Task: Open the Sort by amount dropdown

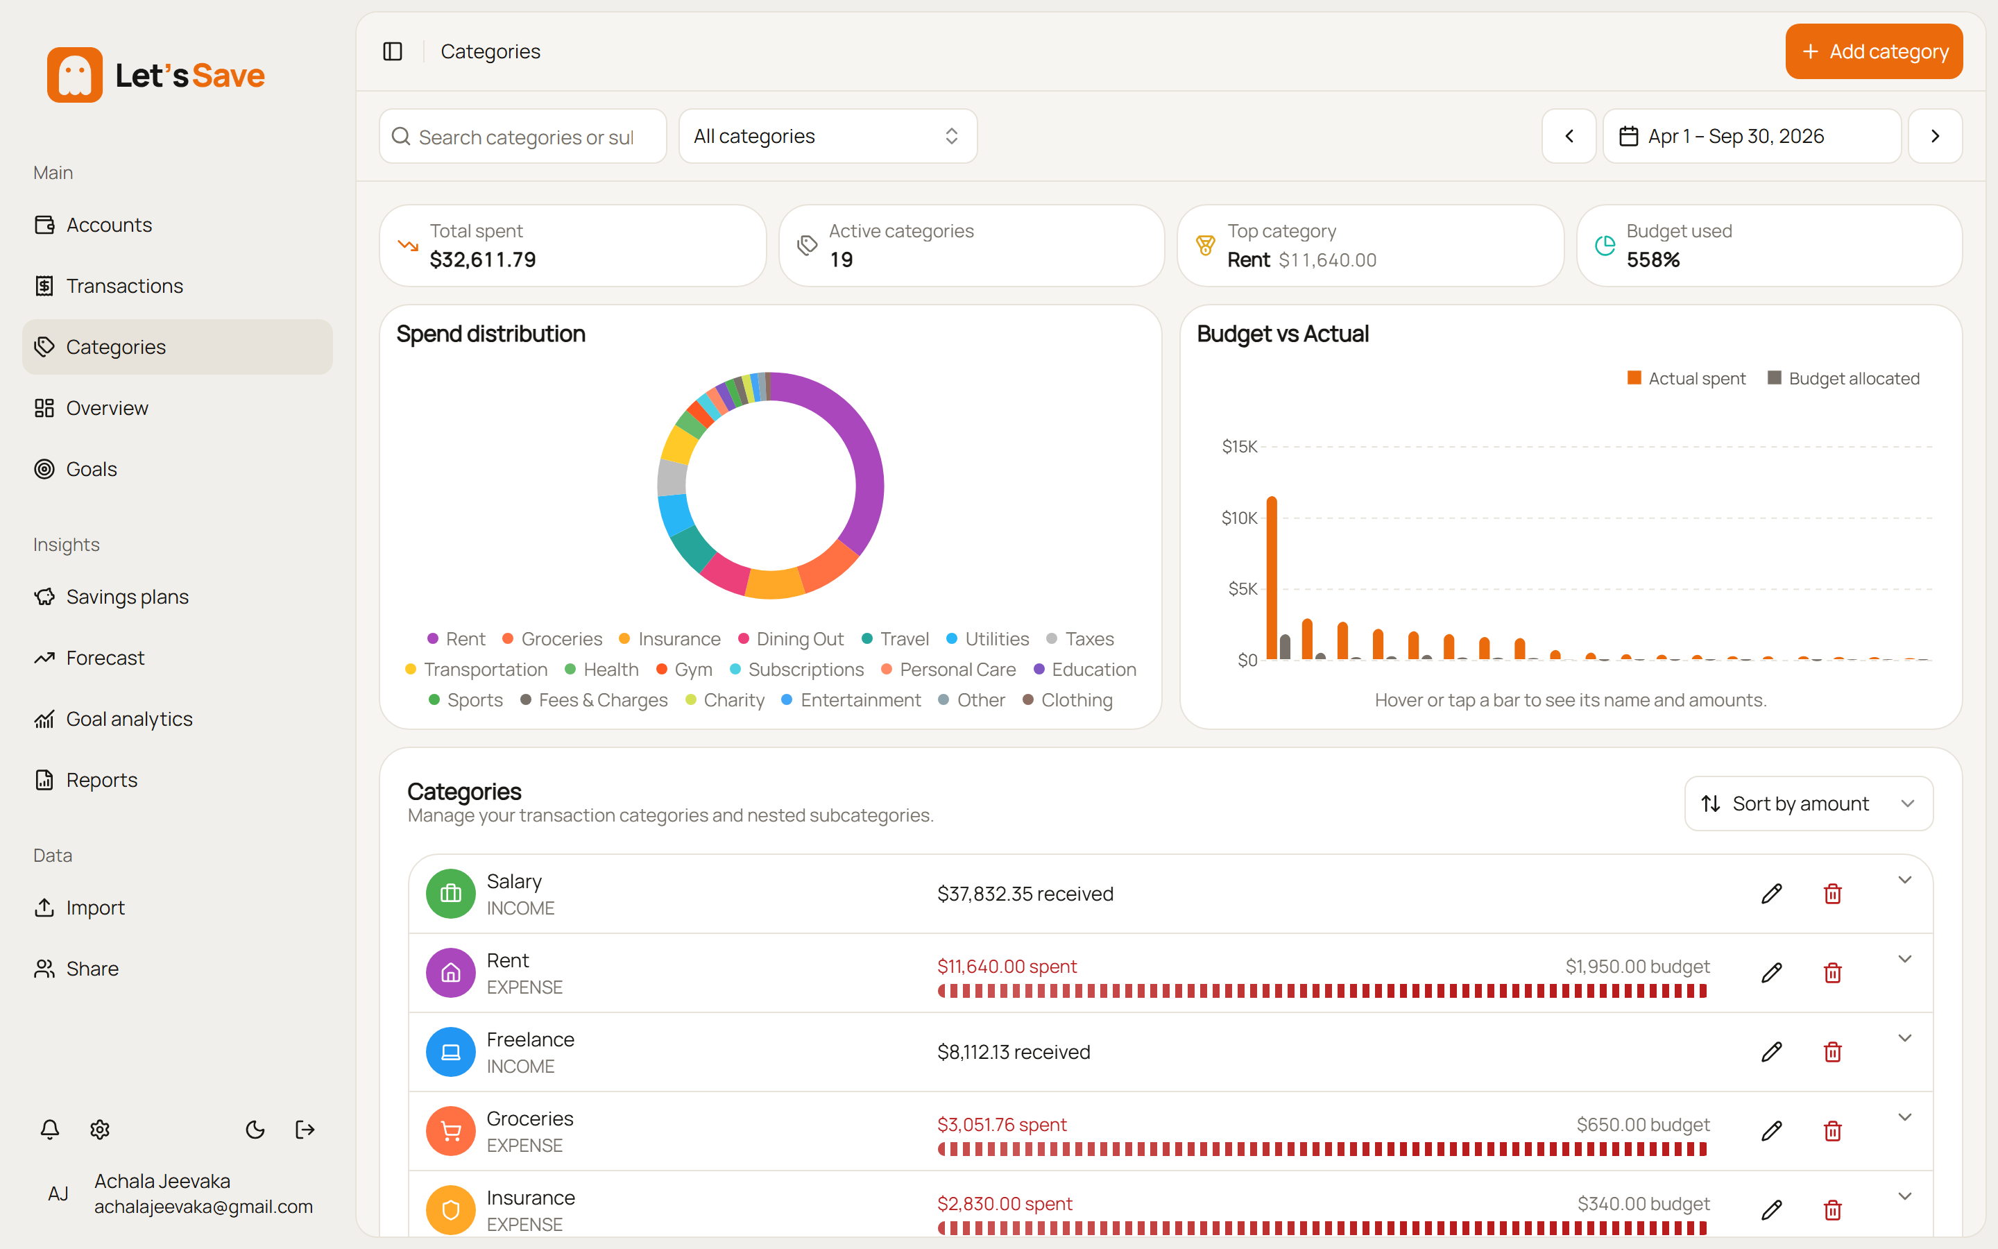Action: pyautogui.click(x=1808, y=804)
